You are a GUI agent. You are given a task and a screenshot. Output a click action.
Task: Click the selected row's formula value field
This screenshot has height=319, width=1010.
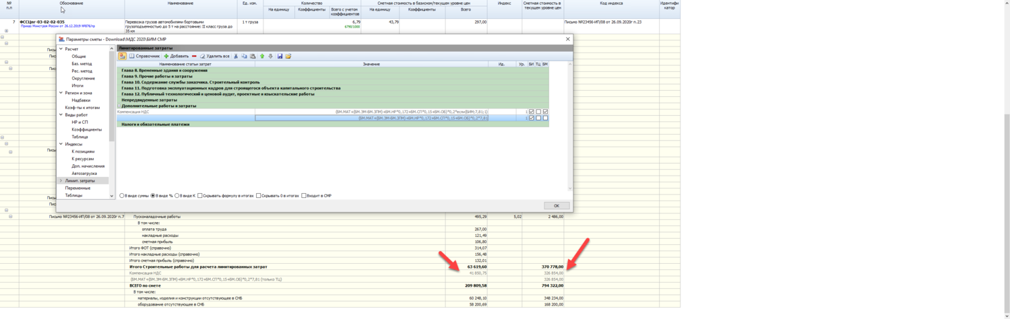click(x=371, y=118)
